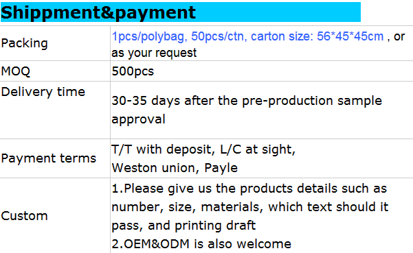Click the '56*45*45cm' carton size text
Screen dimensions: 413x253
[350, 36]
